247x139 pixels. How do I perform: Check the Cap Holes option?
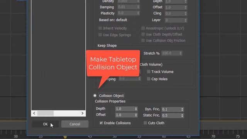(x=149, y=79)
